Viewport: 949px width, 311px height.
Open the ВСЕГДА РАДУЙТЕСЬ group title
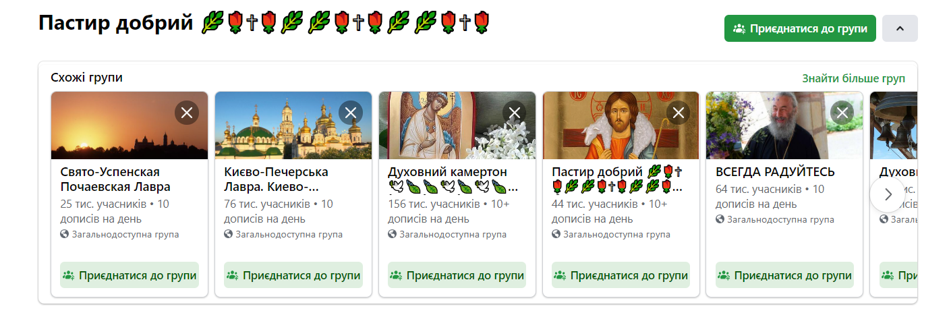775,172
